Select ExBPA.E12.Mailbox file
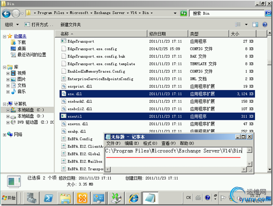The image size is (273, 206). [x=85, y=161]
